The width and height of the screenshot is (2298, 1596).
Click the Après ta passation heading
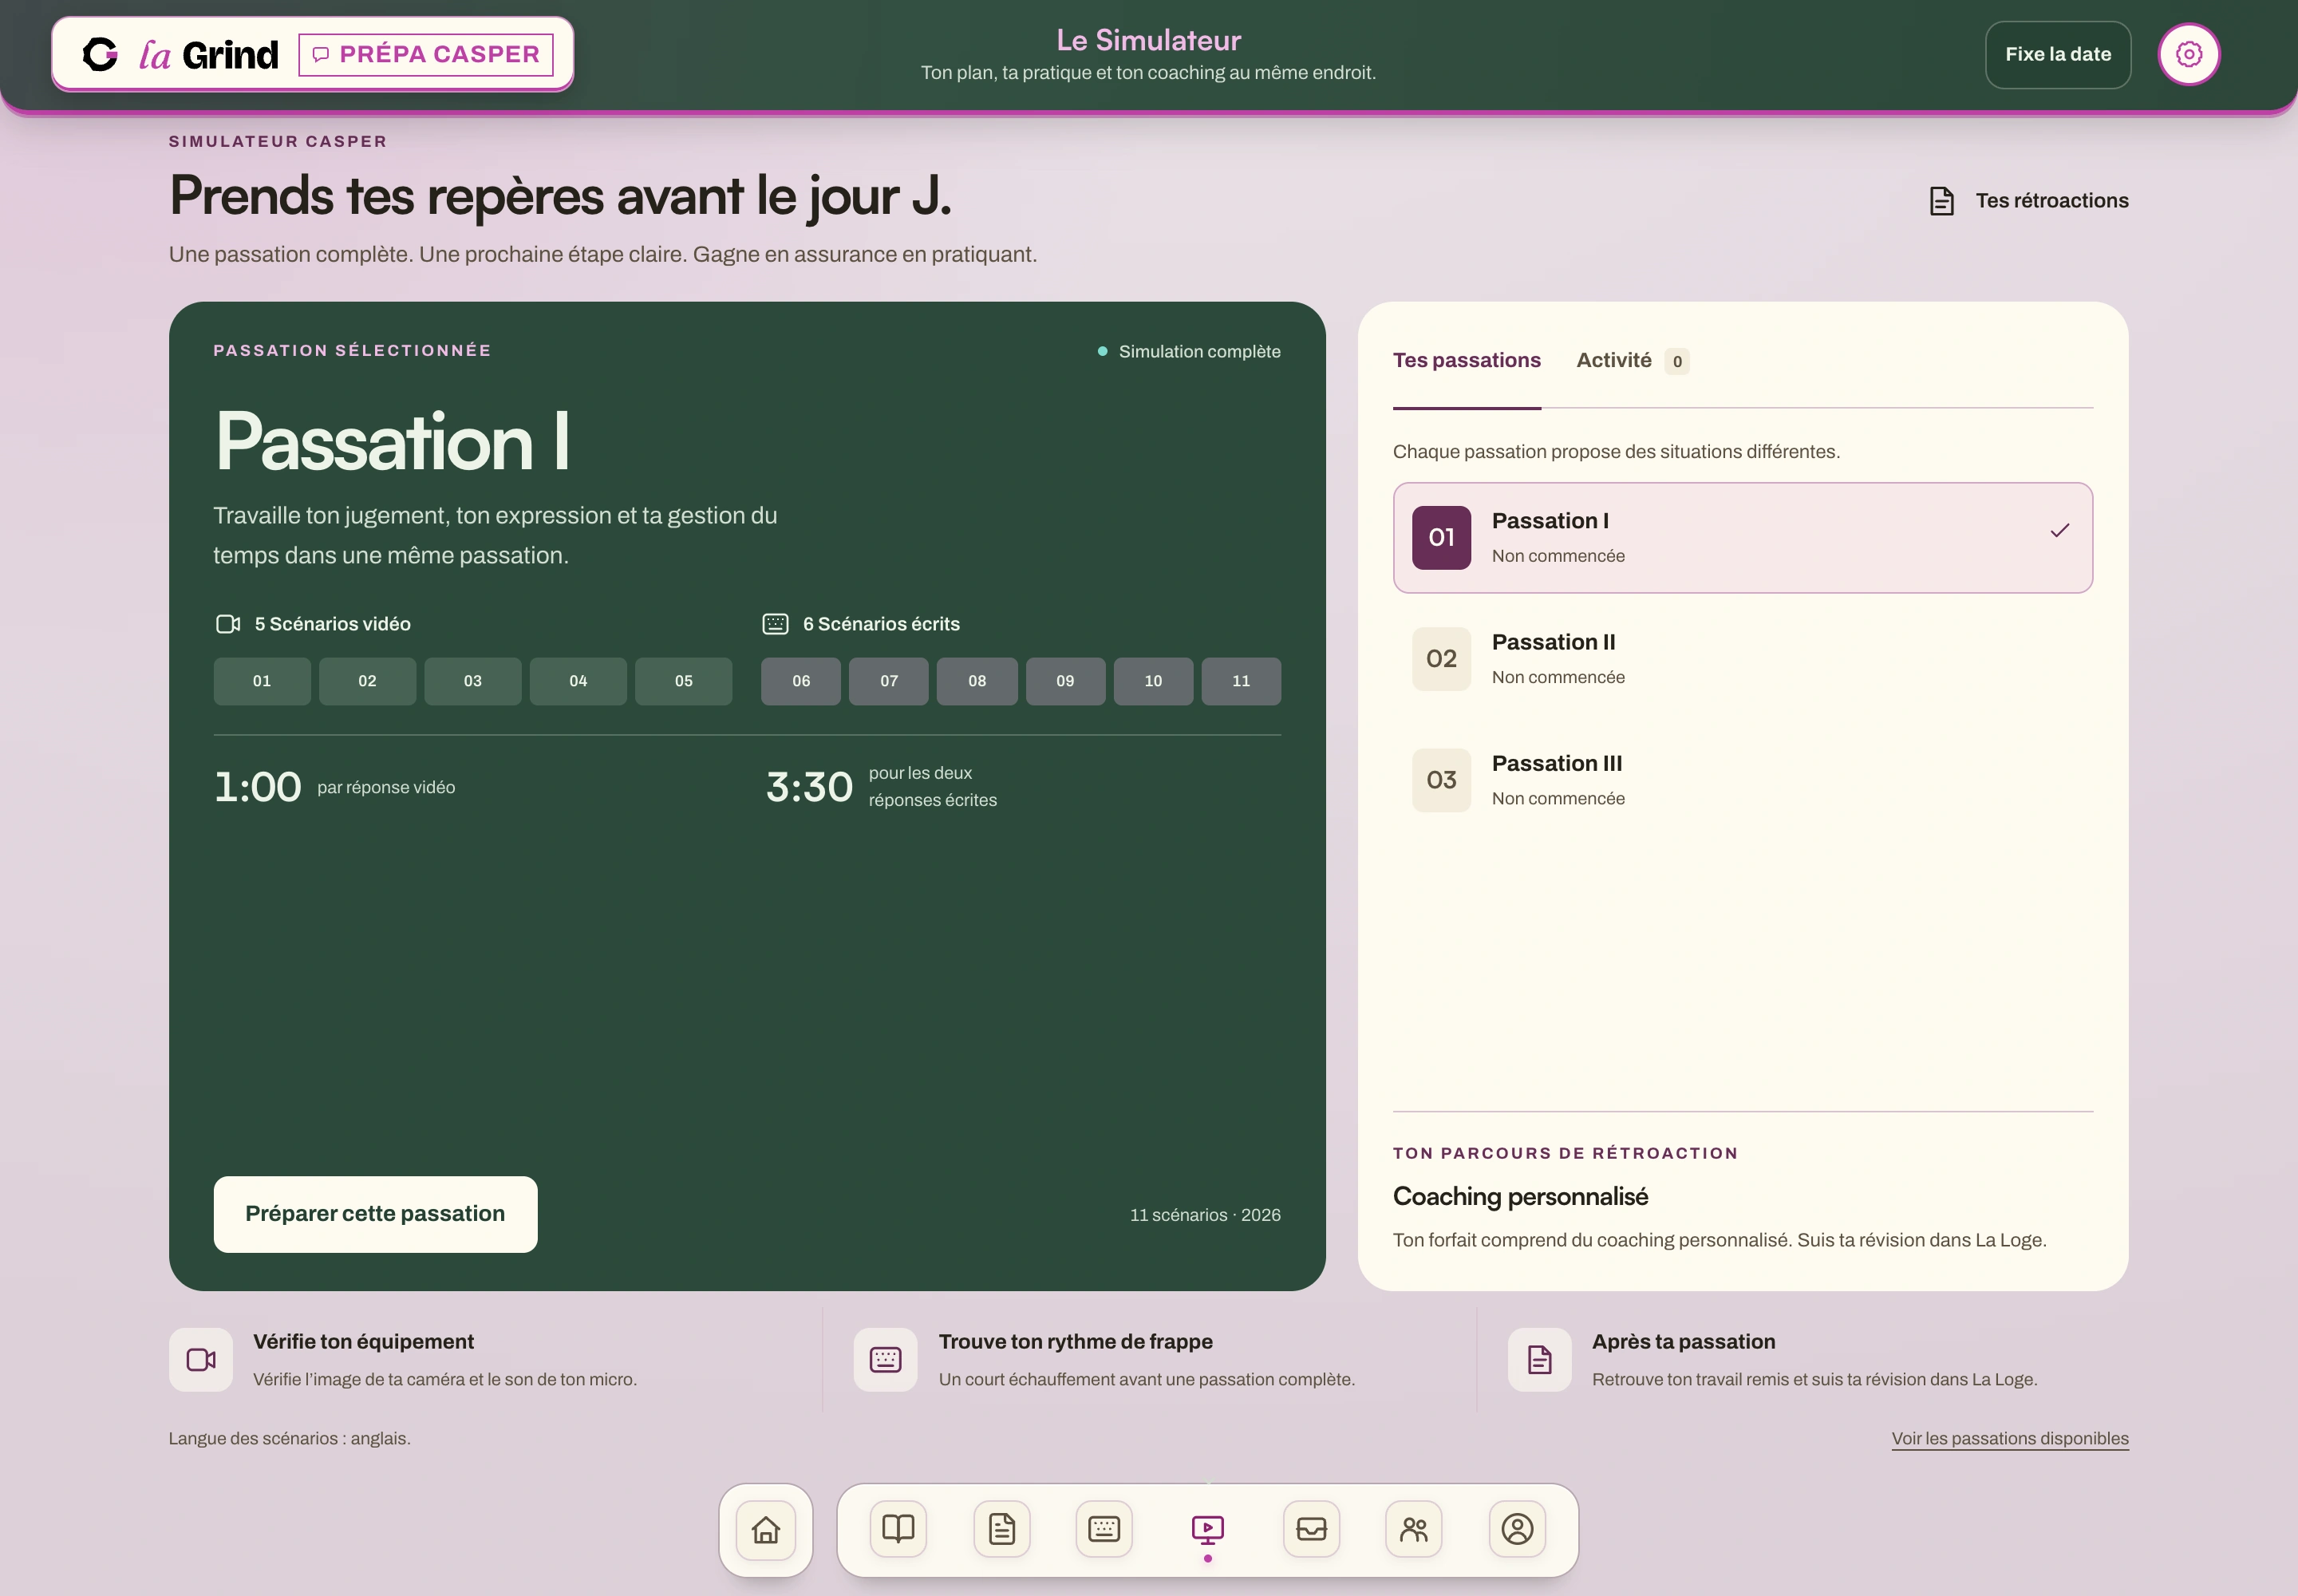(x=1684, y=1342)
